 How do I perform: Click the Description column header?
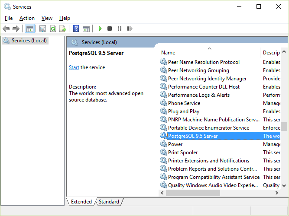click(x=271, y=53)
